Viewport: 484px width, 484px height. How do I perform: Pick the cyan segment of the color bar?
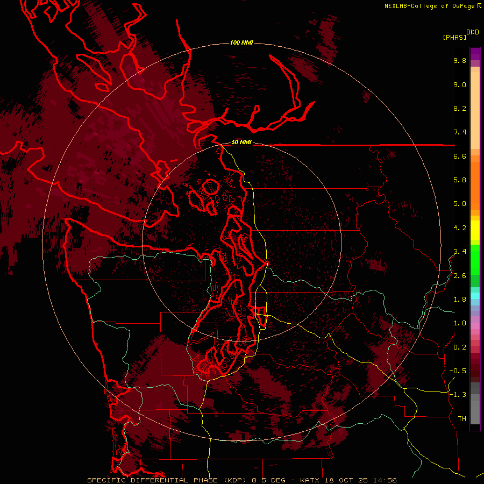click(475, 296)
